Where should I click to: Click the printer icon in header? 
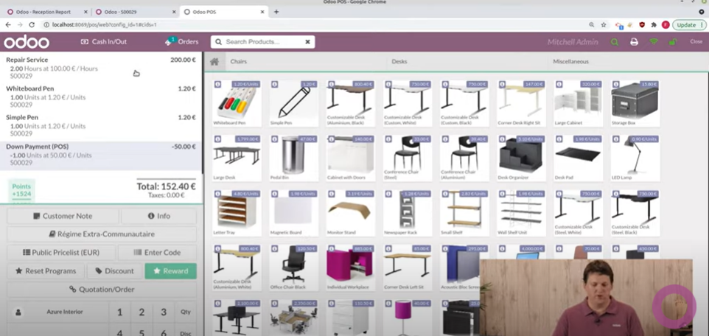tap(634, 41)
